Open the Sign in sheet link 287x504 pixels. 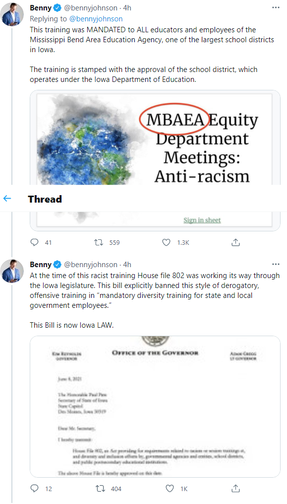[x=202, y=220]
